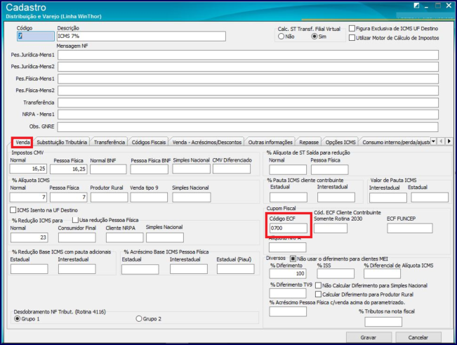Viewport: 457px width, 345px height.
Task: Click the Cliente NRPA reduction field
Action: [x=124, y=237]
